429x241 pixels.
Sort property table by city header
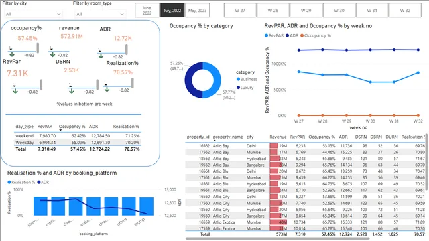[250, 137]
